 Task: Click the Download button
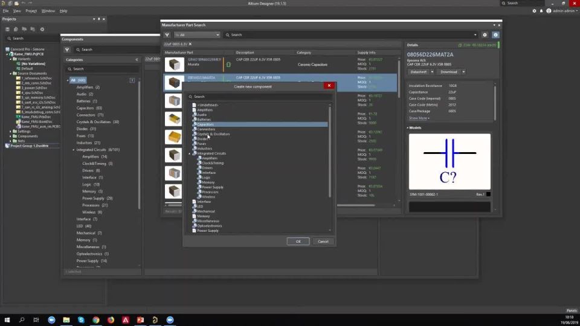click(x=449, y=72)
